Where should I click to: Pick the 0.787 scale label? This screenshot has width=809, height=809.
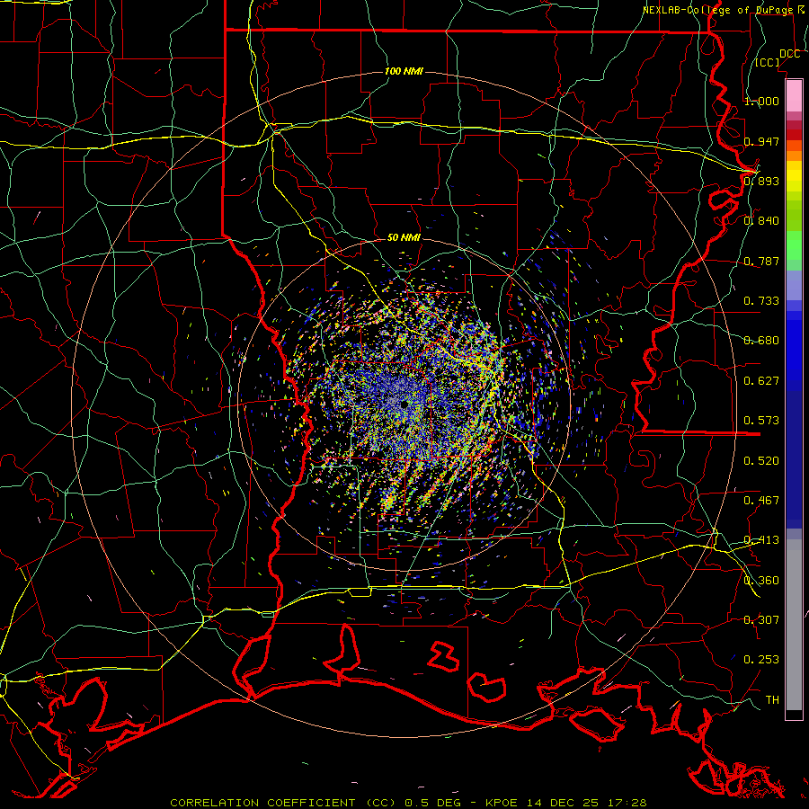tap(761, 261)
